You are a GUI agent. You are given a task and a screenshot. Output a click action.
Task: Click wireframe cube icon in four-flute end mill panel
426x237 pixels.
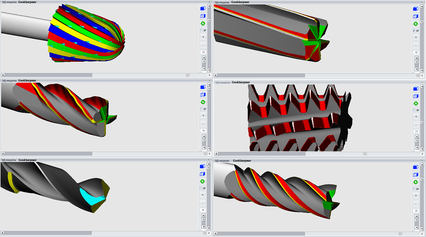[x=416, y=175]
